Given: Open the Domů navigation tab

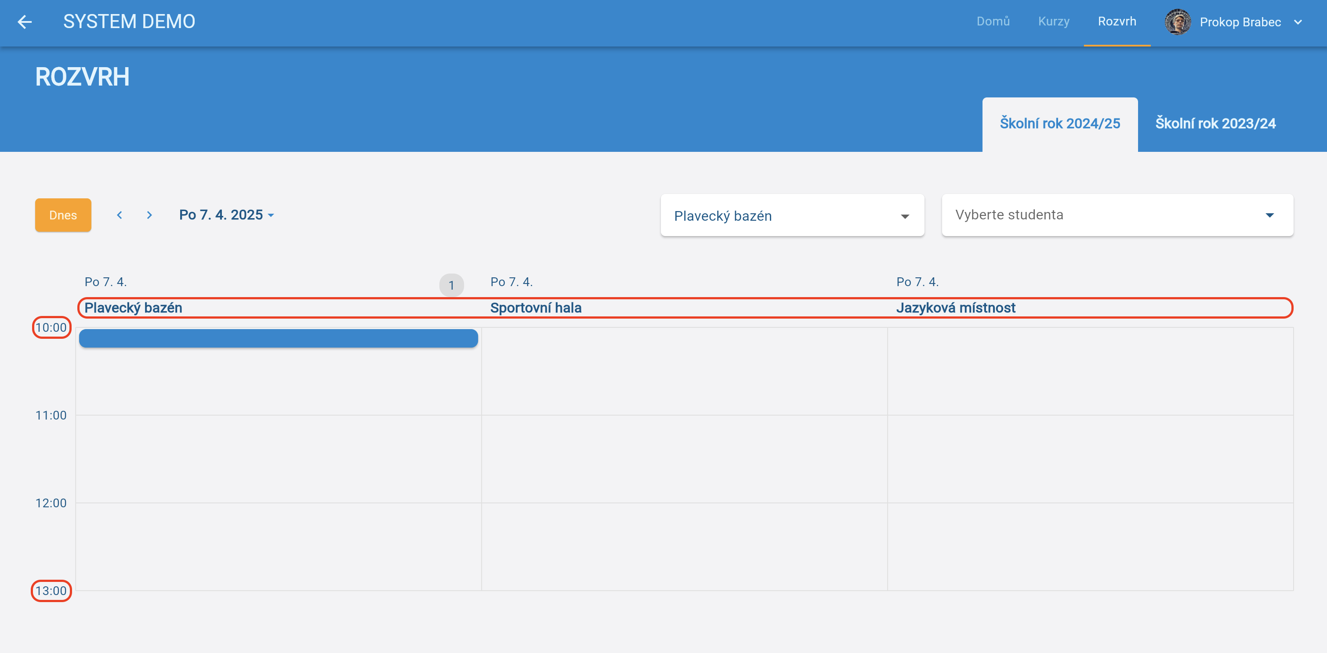Looking at the screenshot, I should coord(993,22).
